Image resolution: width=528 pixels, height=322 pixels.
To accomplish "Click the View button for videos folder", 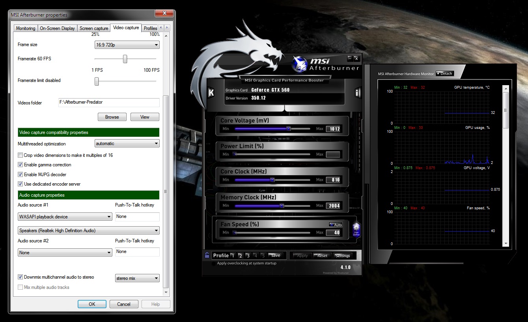I will coord(145,117).
